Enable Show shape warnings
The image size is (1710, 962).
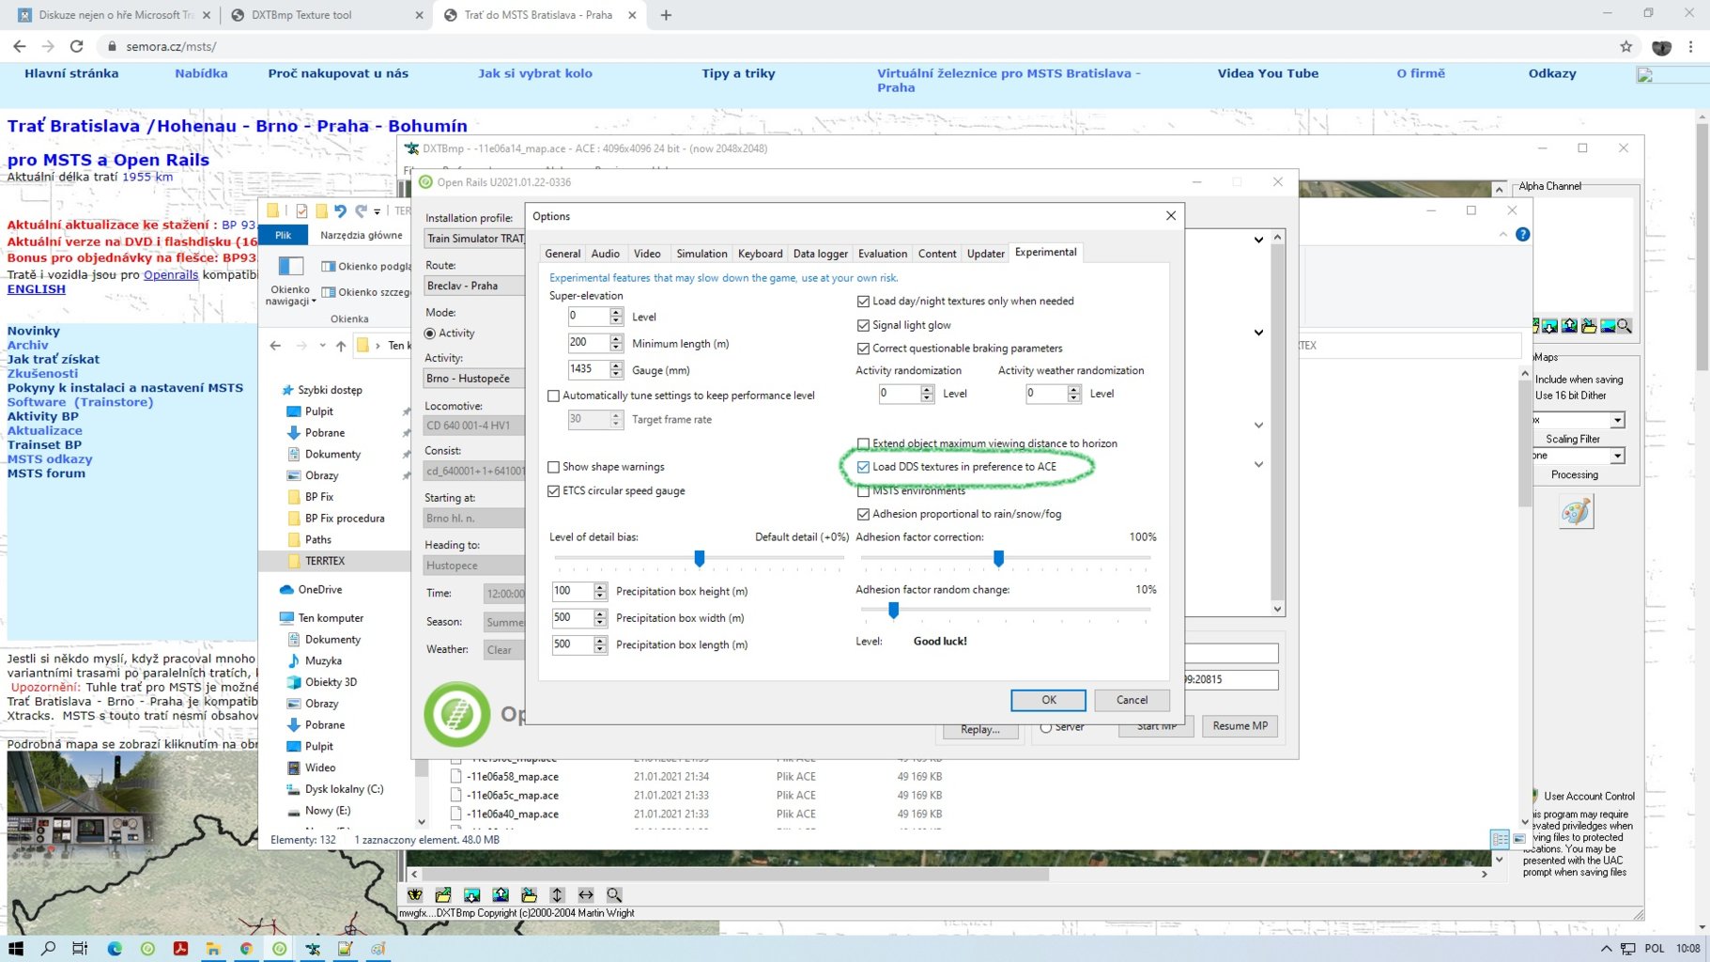pyautogui.click(x=554, y=467)
